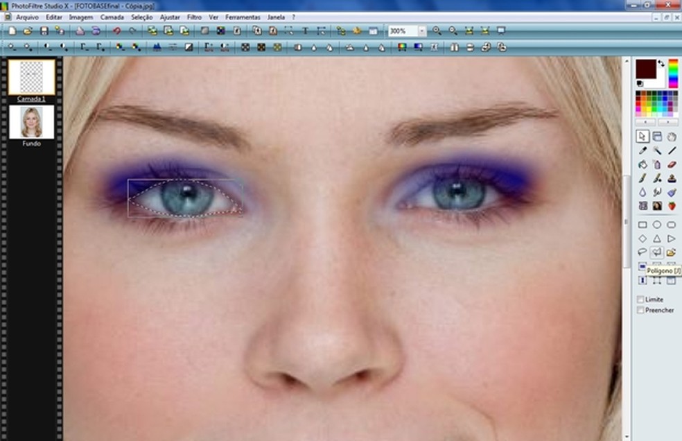Open the Arquivo menu
The width and height of the screenshot is (682, 441).
27,17
